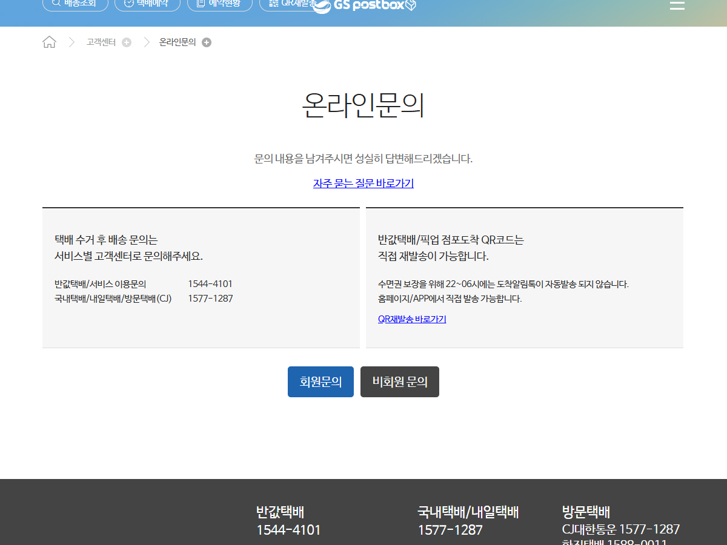Click the 1544-4101 number beside 반값택배/서비스 이용문의
Viewport: 727px width, 545px height.
tap(210, 284)
